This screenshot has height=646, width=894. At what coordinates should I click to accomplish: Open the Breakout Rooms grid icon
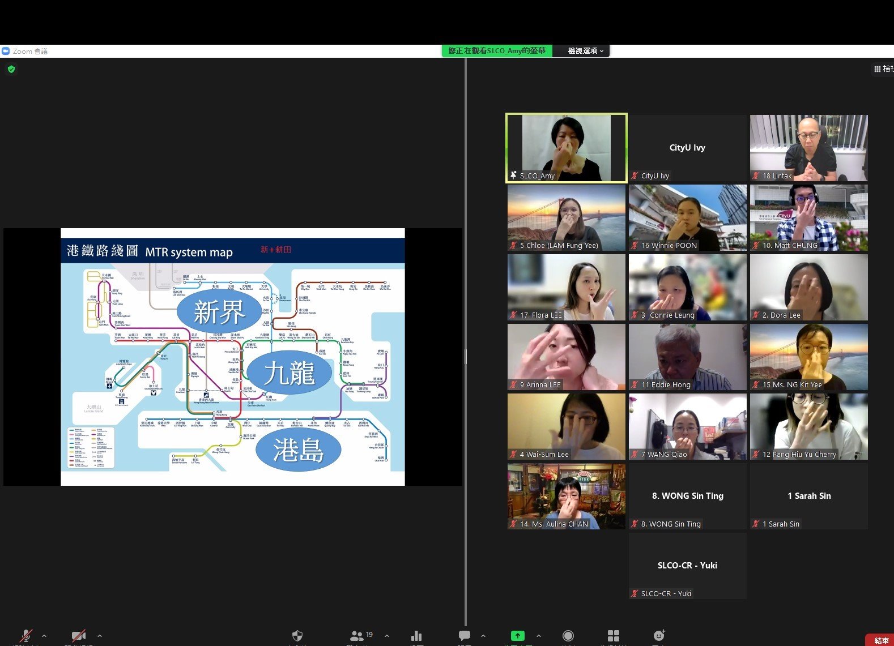[614, 636]
